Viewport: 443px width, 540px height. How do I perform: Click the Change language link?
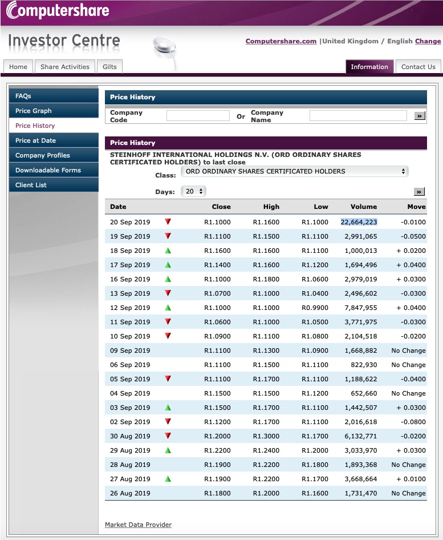(x=427, y=41)
